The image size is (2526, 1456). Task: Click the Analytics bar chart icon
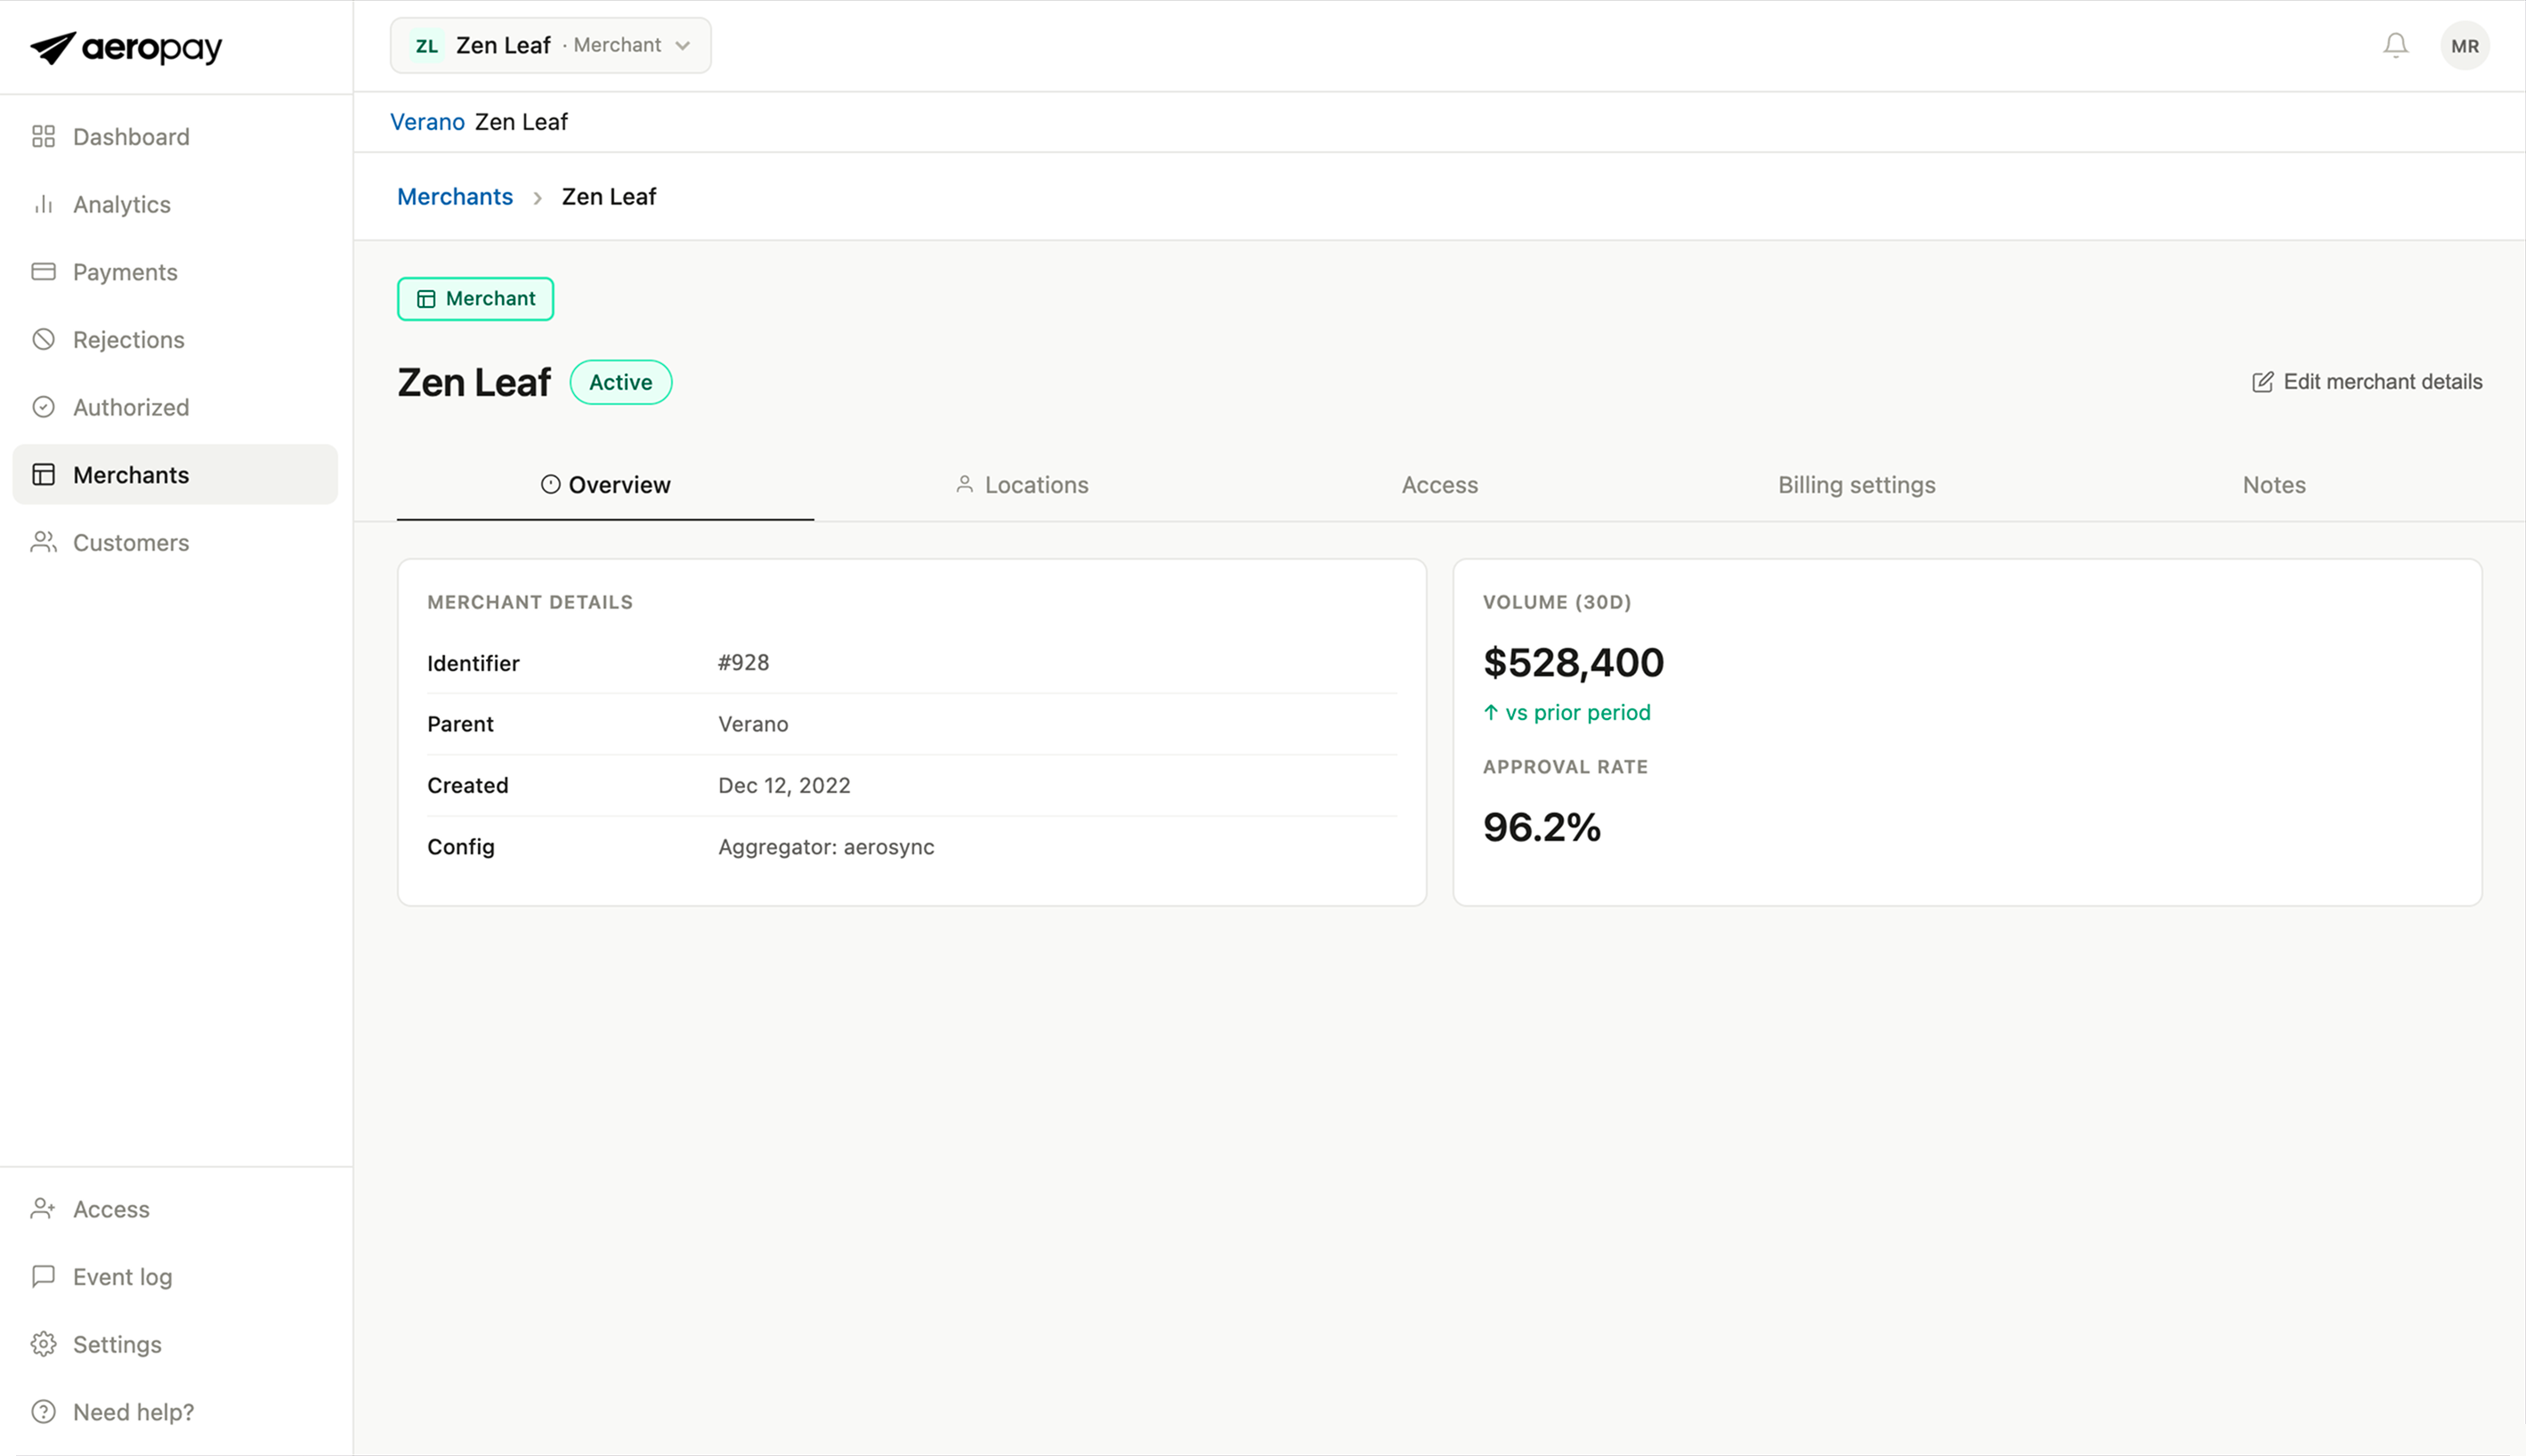pyautogui.click(x=43, y=204)
